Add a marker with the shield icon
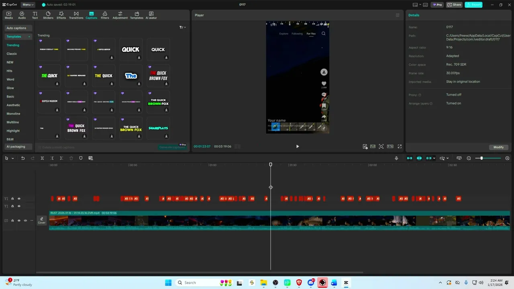The height and width of the screenshot is (289, 514). (81, 158)
